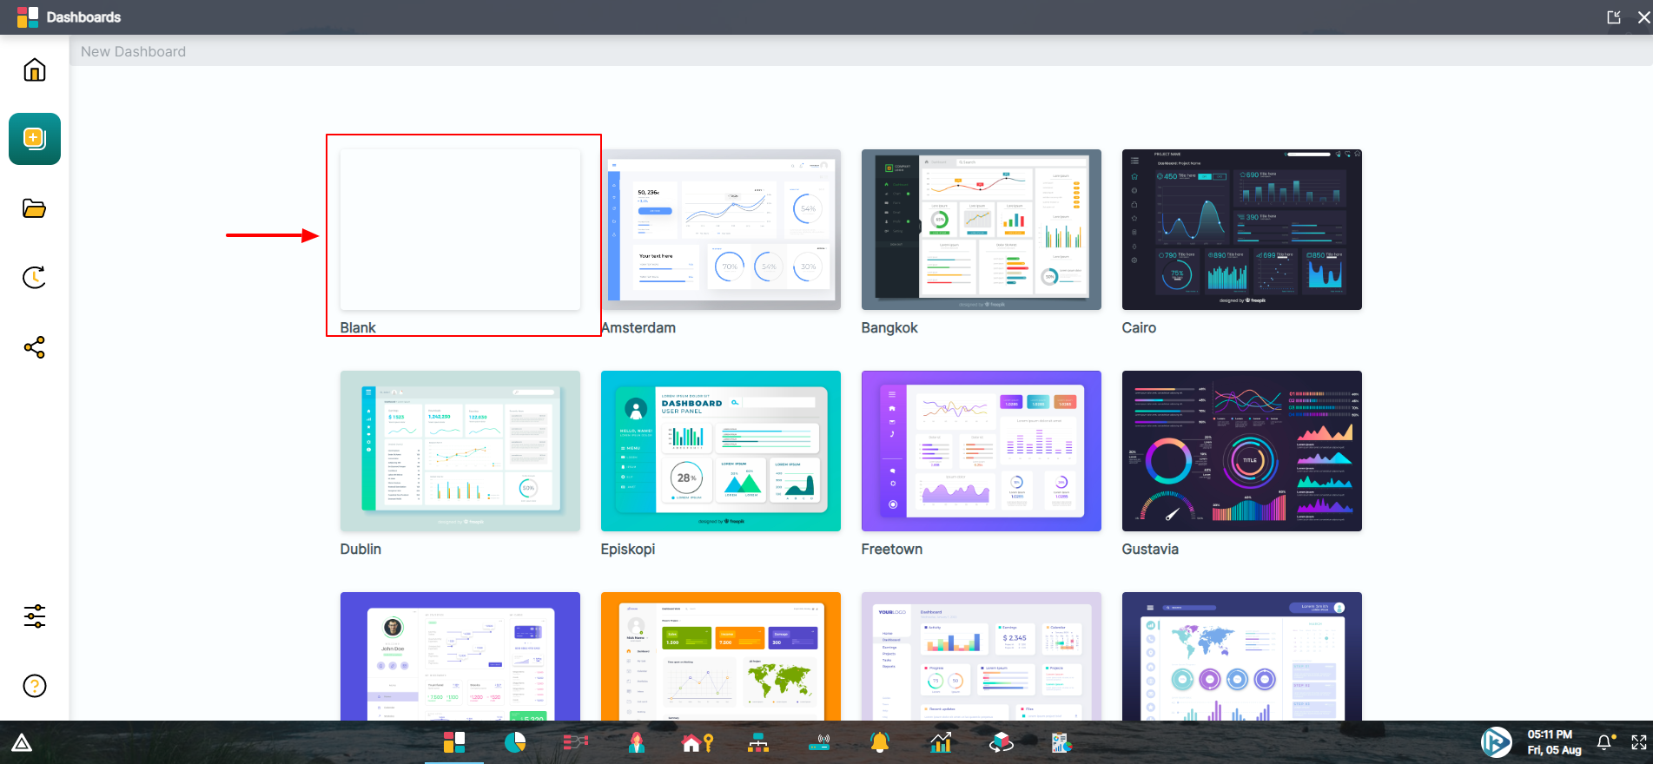
Task: Pop out window using title bar icon
Action: 1614,17
